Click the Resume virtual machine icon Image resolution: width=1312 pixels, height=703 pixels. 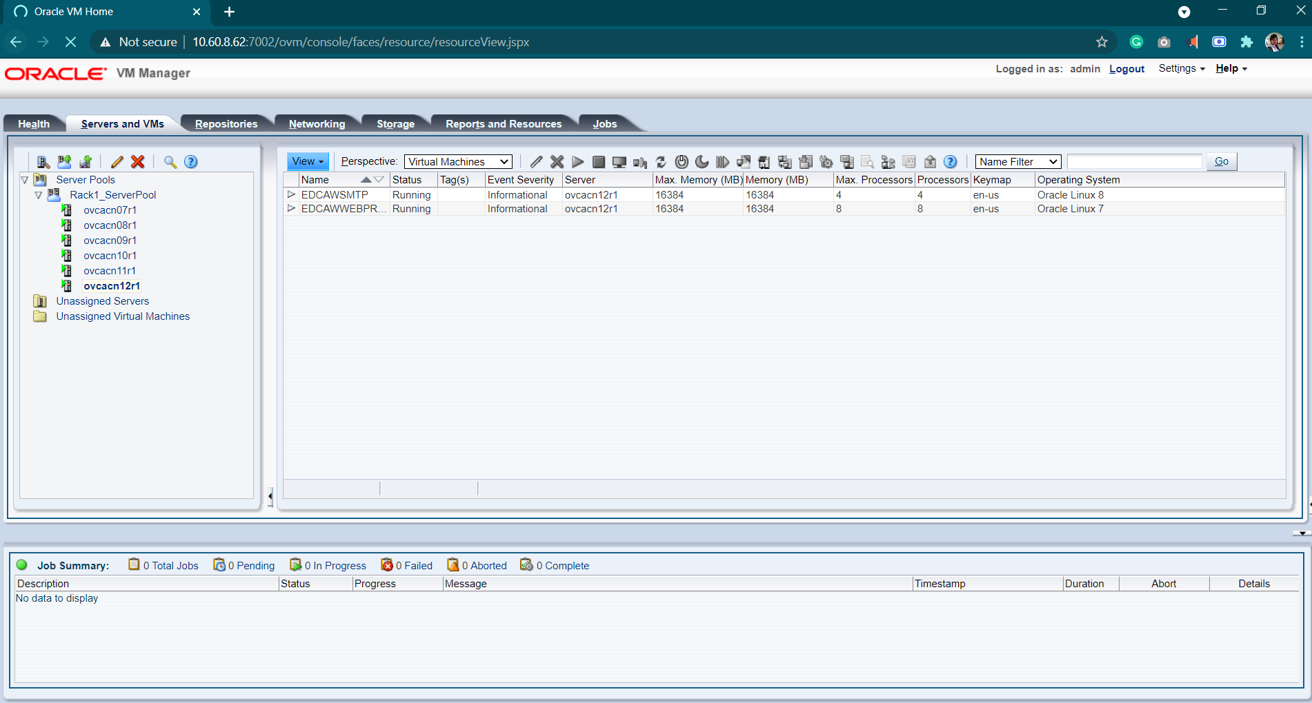723,162
